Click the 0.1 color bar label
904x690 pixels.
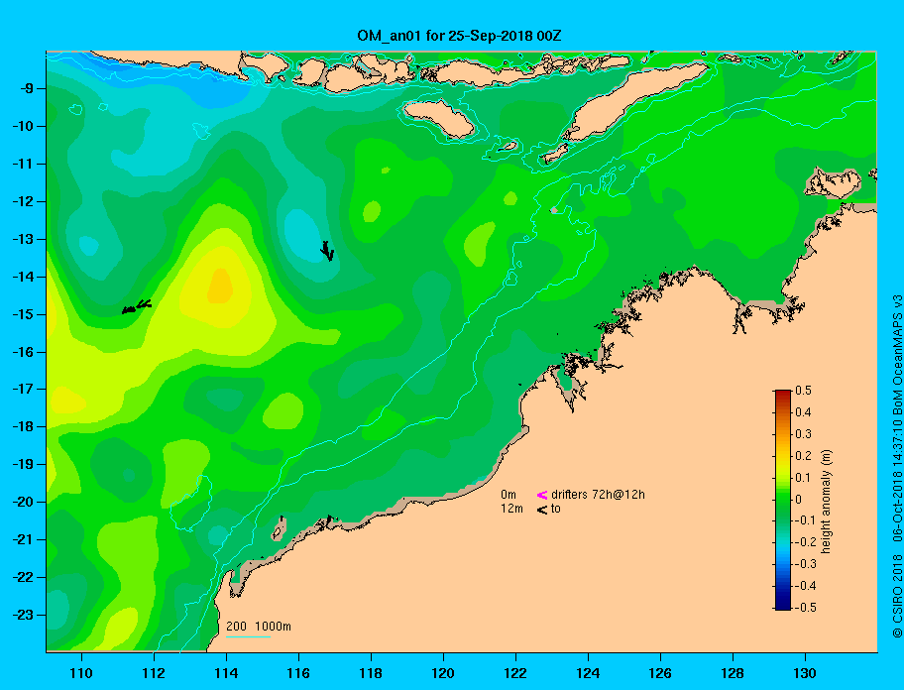[803, 477]
